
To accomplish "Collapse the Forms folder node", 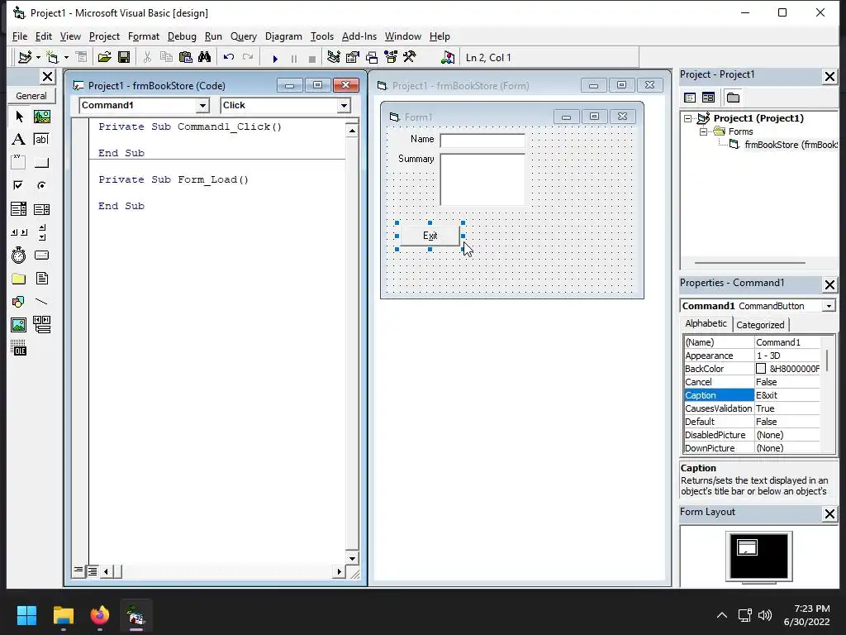I will click(x=703, y=131).
